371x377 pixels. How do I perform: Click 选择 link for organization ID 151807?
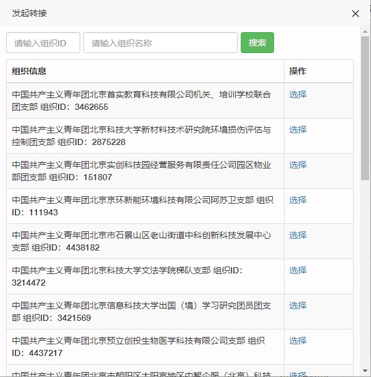tap(298, 165)
